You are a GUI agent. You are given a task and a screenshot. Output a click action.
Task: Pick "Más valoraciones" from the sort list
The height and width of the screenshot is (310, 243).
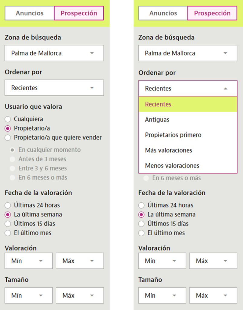point(169,150)
